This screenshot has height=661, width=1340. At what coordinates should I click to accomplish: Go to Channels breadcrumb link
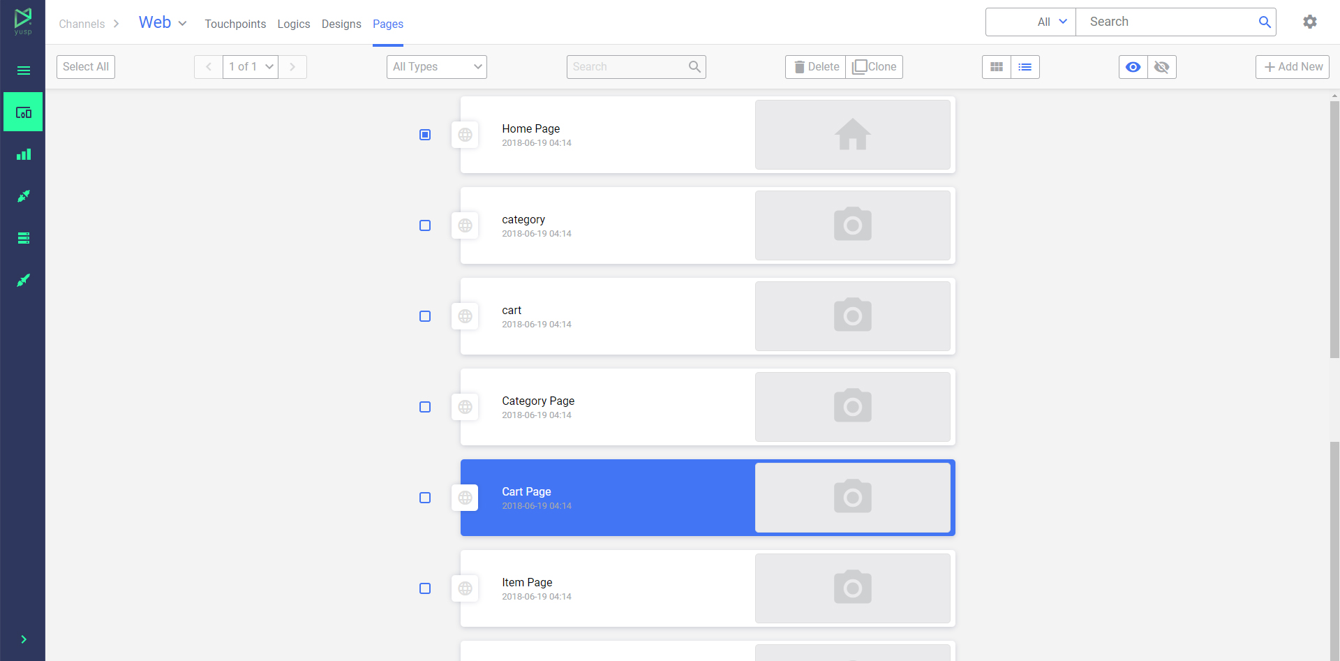[82, 24]
